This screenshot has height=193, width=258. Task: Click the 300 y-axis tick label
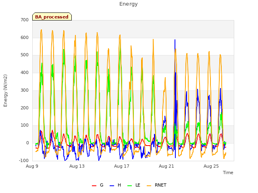click(x=25, y=90)
